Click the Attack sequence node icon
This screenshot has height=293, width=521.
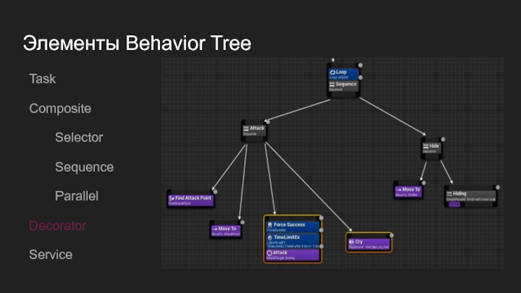tap(246, 128)
